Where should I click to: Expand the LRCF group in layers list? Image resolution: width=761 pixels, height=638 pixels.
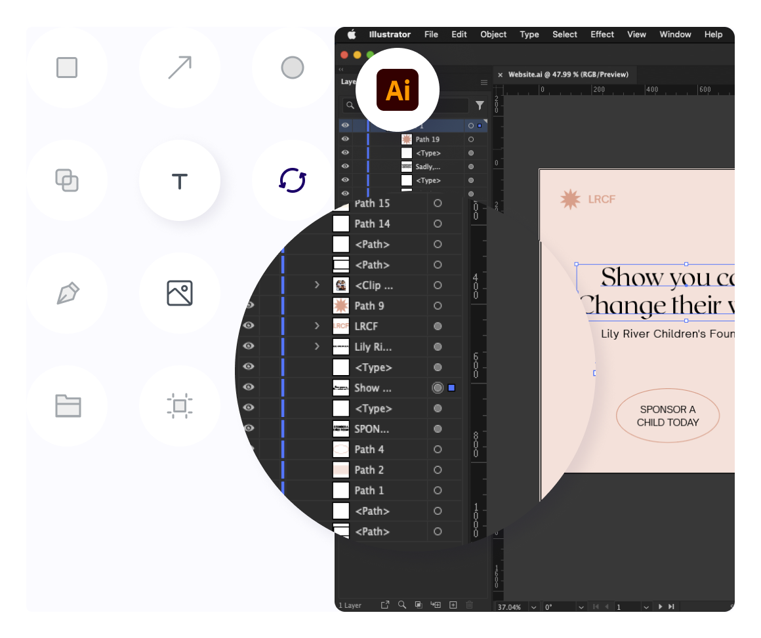tap(317, 326)
